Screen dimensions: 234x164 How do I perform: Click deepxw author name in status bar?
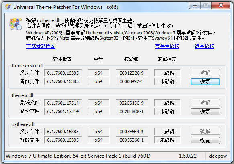(x=218, y=156)
